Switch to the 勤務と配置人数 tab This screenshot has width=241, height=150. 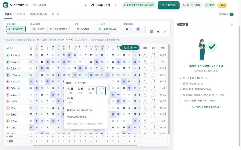[x=39, y=14]
